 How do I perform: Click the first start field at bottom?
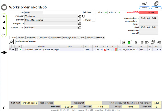point(29,103)
